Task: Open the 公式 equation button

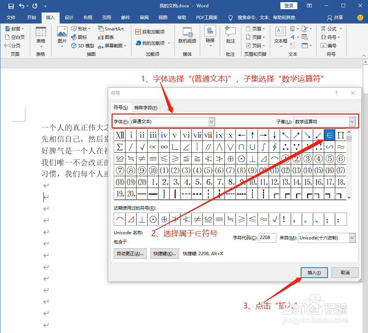Action: [x=331, y=29]
